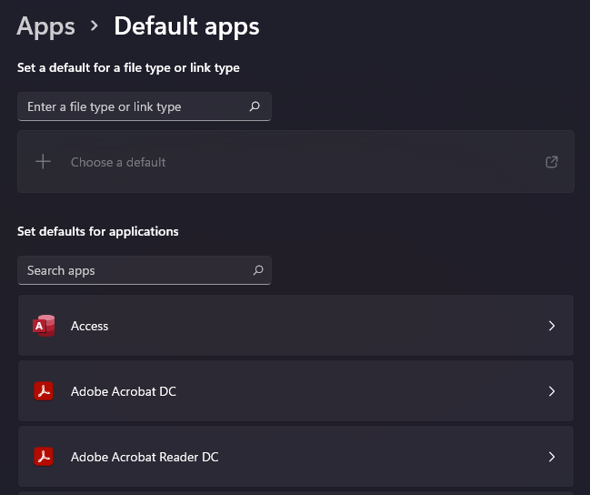This screenshot has height=495, width=590.
Task: Click the Choose a default button
Action: click(x=118, y=162)
